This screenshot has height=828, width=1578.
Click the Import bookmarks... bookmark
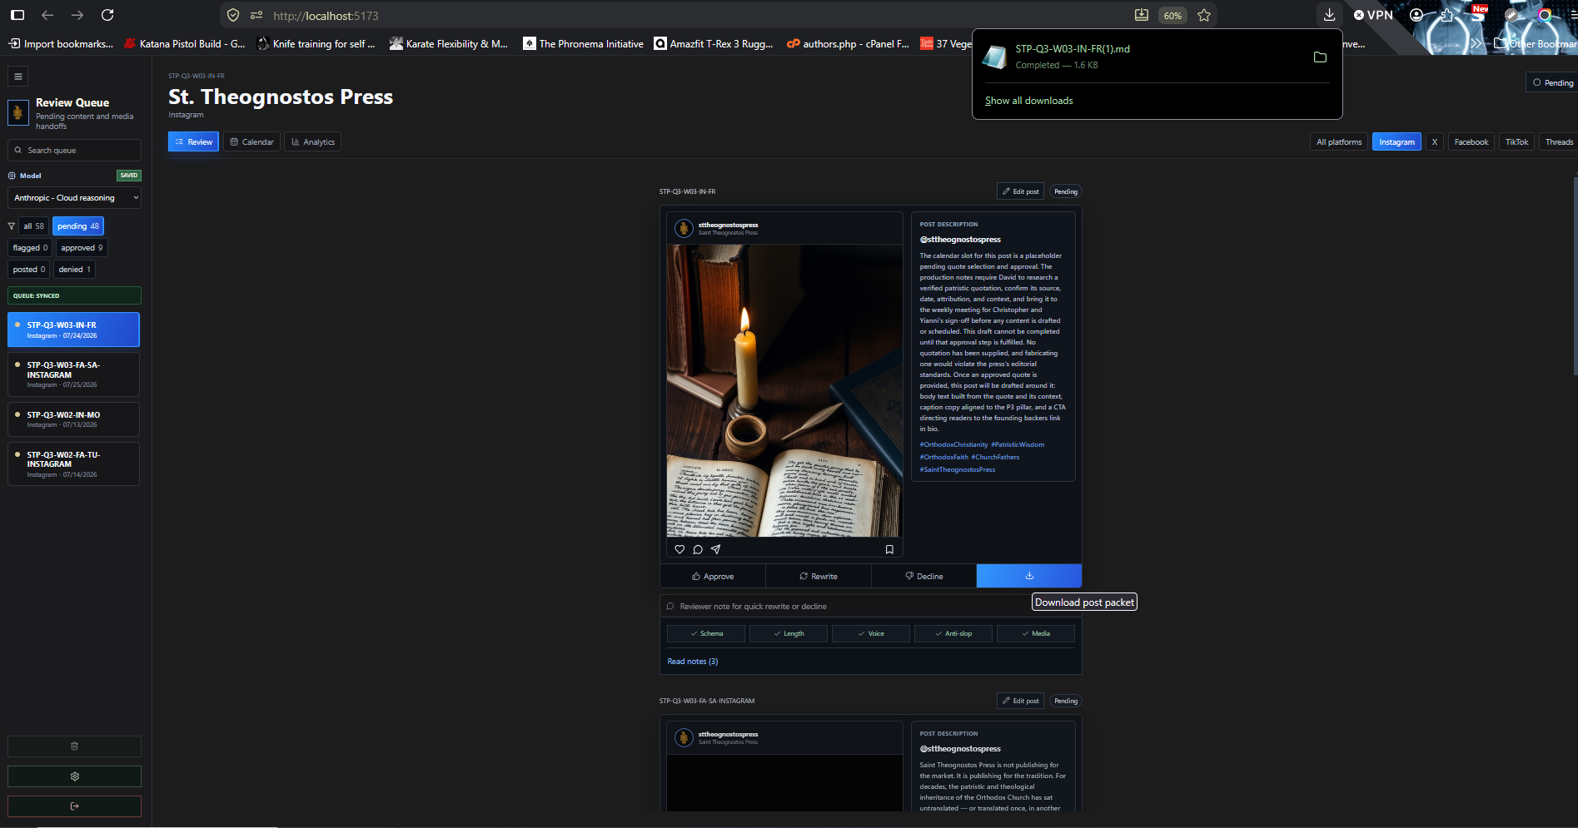(x=61, y=44)
